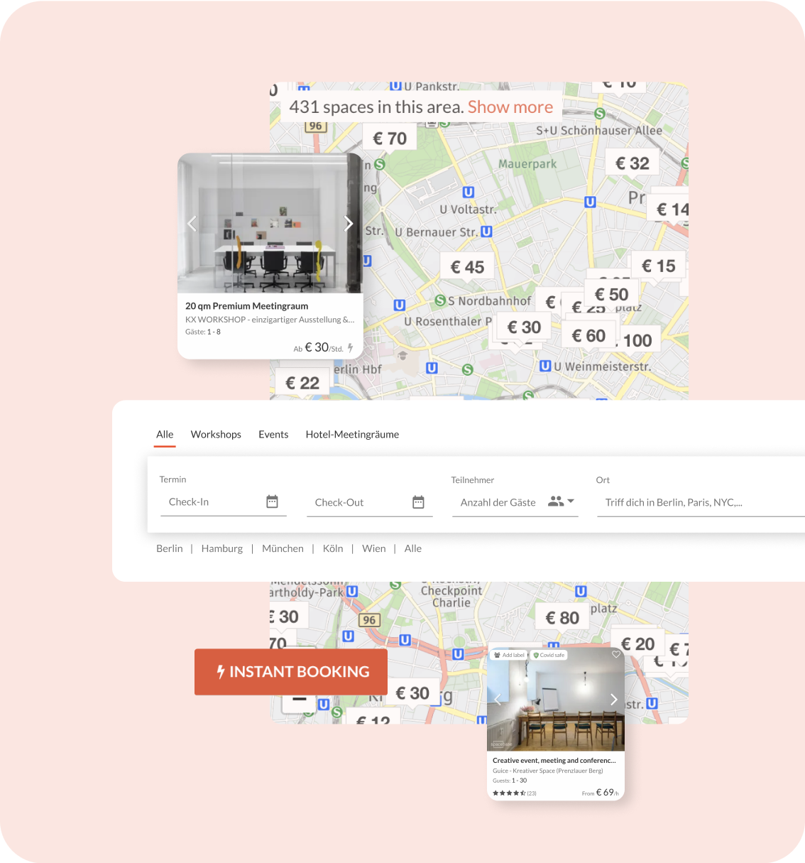The width and height of the screenshot is (805, 863).
Task: Open the Check-Out calendar icon
Action: point(418,502)
